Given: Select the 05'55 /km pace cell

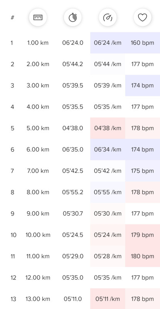Looking at the screenshot, I should click(108, 192).
